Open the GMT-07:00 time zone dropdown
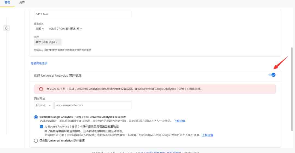Viewport: 295px width, 153px height. (66, 29)
